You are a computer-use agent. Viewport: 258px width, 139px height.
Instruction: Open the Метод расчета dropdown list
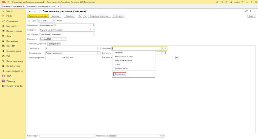point(99,53)
